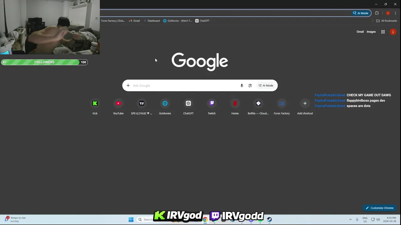Click chat message 'flappybirdboss pages dev'

pyautogui.click(x=366, y=101)
